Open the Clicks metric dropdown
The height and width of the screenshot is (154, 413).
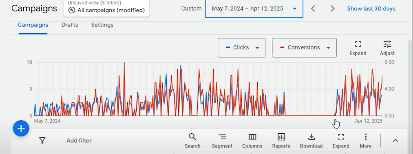[241, 48]
